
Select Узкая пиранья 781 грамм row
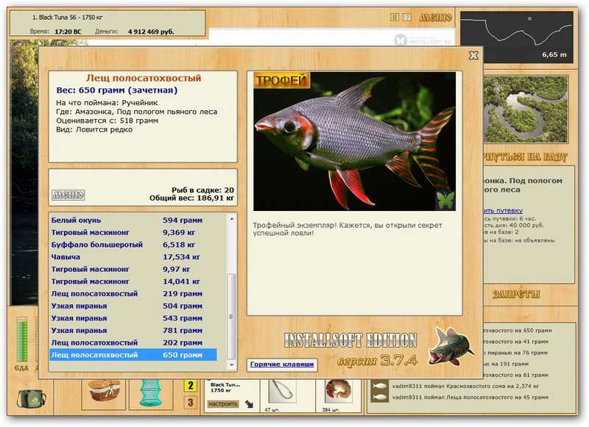coord(133,331)
